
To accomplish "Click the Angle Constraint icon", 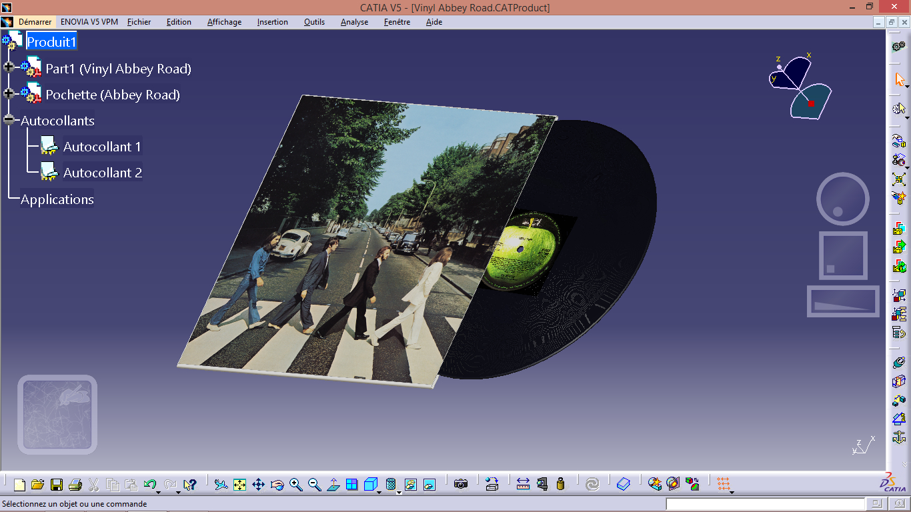I will [x=899, y=419].
